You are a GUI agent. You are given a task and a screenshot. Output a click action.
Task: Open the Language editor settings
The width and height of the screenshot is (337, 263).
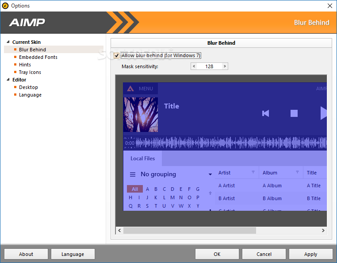tap(30, 95)
